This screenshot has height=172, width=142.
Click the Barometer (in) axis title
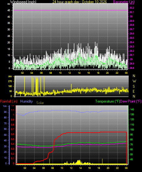pos(124,2)
